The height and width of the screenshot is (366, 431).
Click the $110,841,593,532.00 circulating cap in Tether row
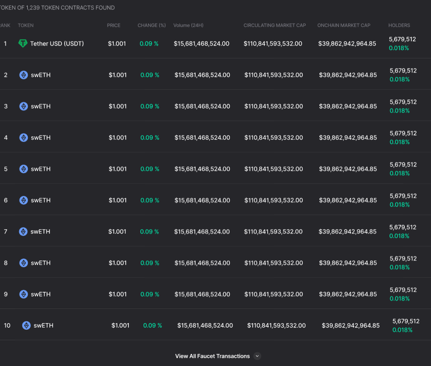[273, 43]
